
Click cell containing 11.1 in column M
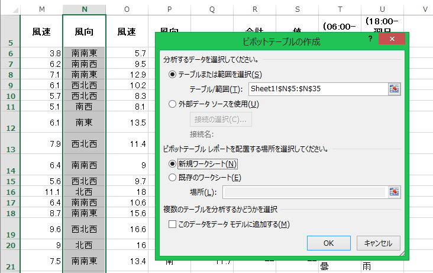tap(41, 192)
